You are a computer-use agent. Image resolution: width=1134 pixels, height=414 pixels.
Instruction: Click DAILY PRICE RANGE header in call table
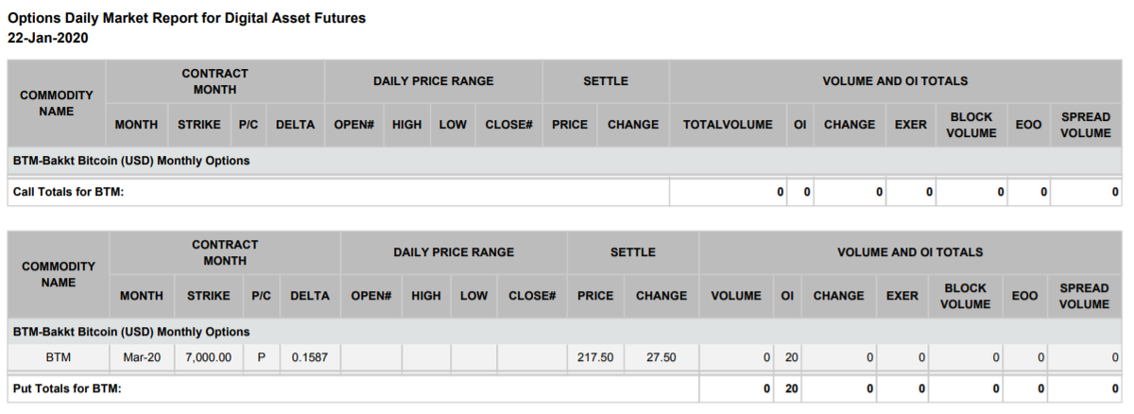(433, 81)
